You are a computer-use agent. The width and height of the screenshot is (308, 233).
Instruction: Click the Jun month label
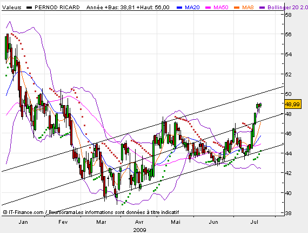coord(213,222)
